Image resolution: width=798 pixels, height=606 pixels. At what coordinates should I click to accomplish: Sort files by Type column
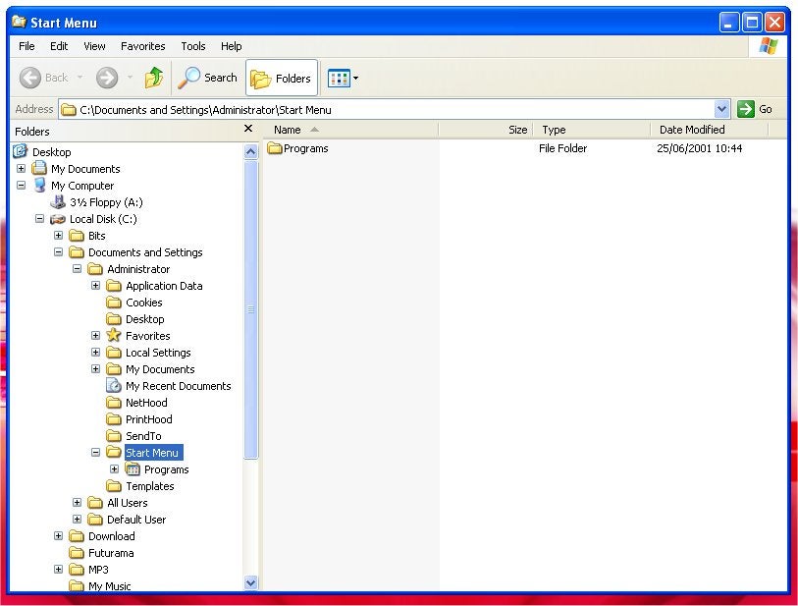[591, 130]
